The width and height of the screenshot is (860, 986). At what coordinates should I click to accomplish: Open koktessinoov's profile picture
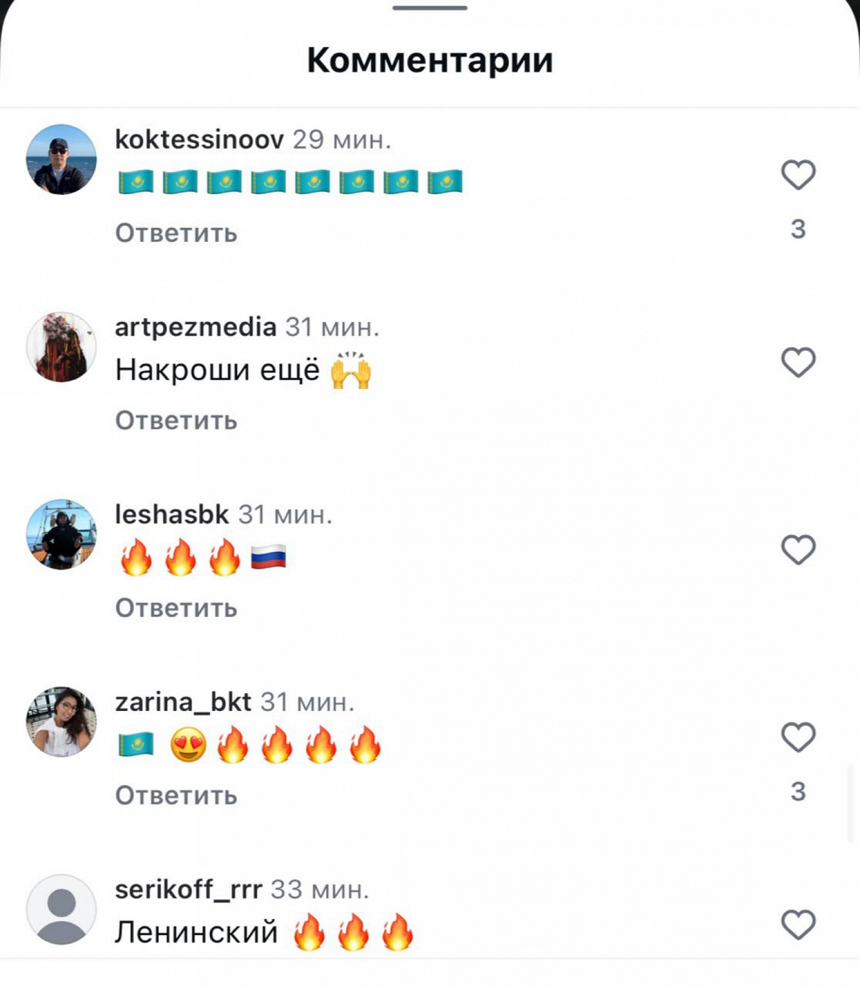tap(61, 159)
